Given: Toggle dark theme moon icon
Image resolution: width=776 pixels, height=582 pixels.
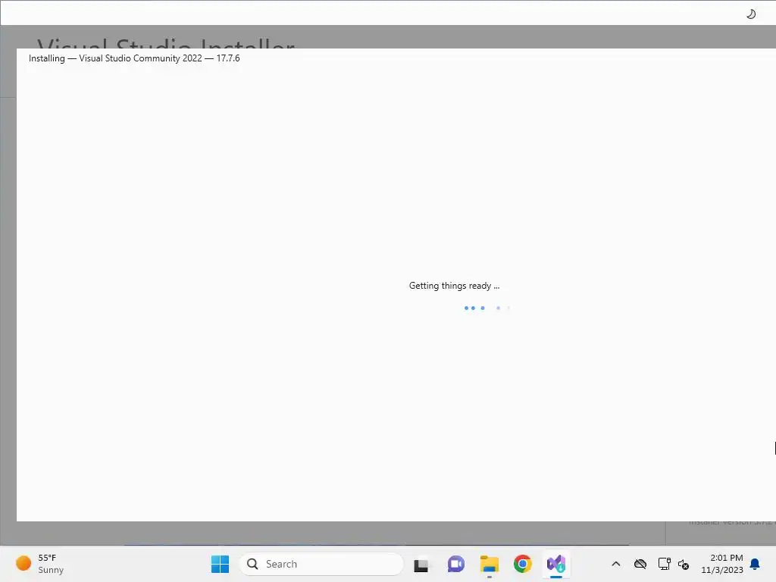Looking at the screenshot, I should point(751,14).
